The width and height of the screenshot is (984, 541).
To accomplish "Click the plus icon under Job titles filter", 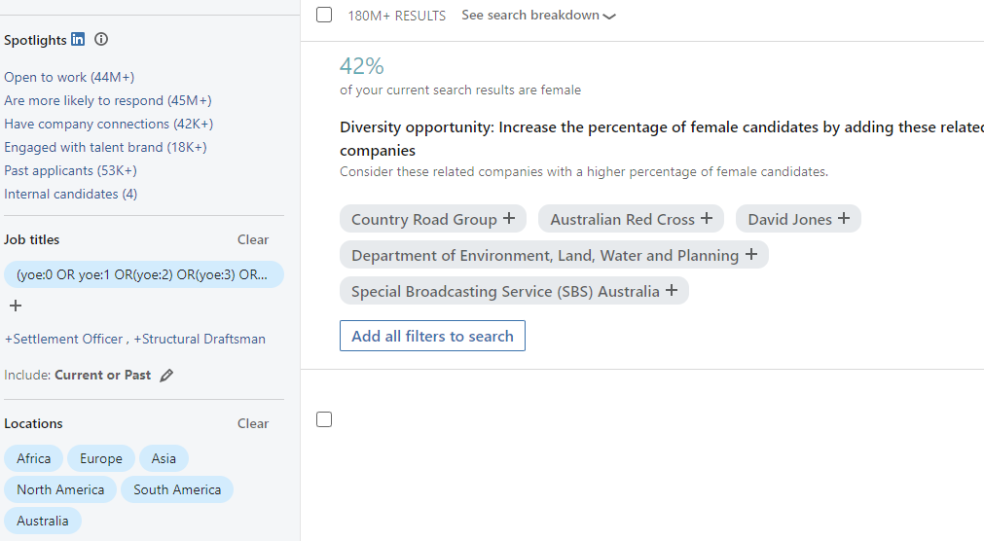I will click(15, 306).
